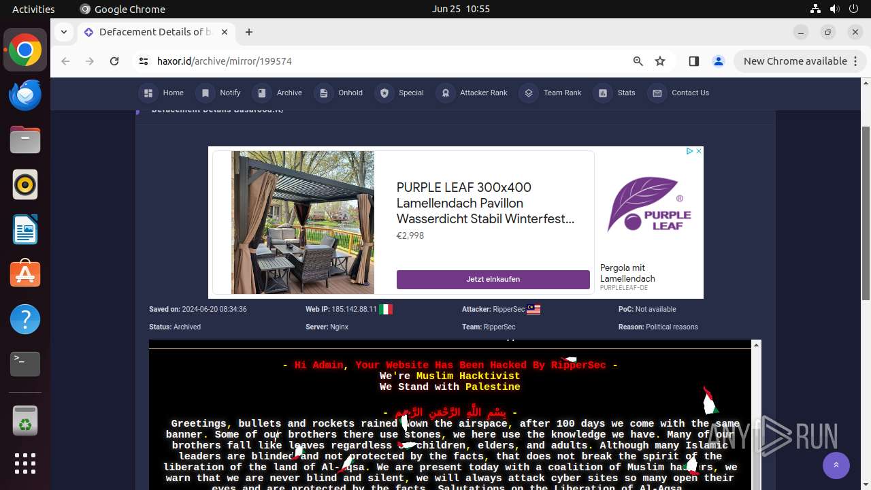The width and height of the screenshot is (871, 490).
Task: View site information icon in address bar
Action: pos(143,61)
